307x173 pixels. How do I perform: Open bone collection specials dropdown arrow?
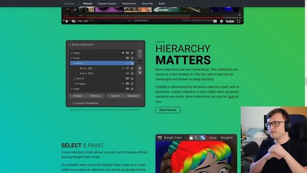[140, 62]
